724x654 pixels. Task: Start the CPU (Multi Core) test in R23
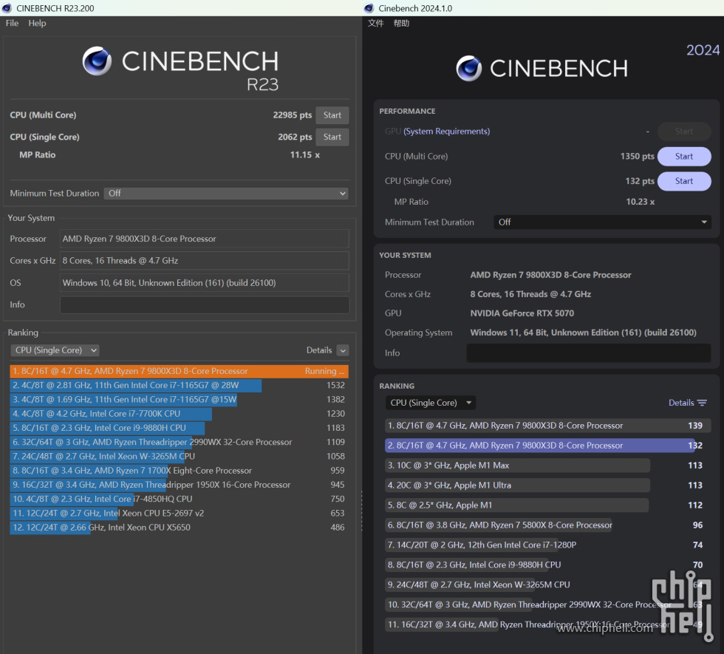click(332, 115)
